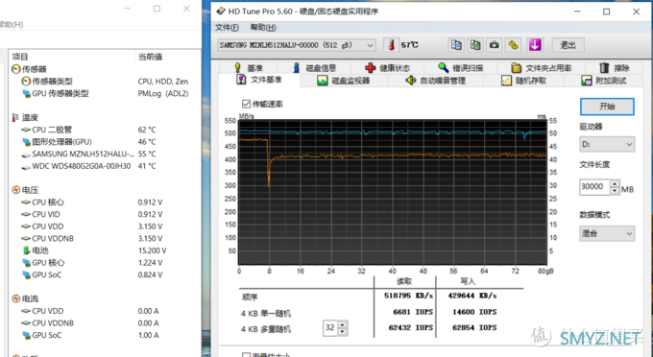Select the 文件基准 tab
653x357 pixels.
click(259, 80)
